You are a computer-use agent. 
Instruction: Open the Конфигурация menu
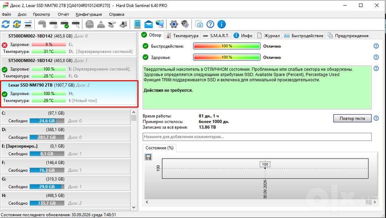point(89,14)
